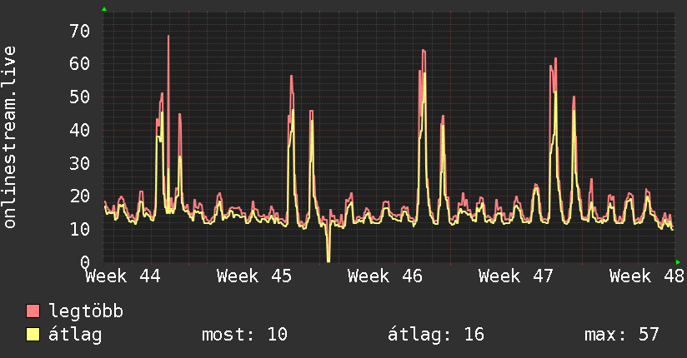Click the 'max: 57' statistic
The width and height of the screenshot is (687, 358).
coord(622,335)
